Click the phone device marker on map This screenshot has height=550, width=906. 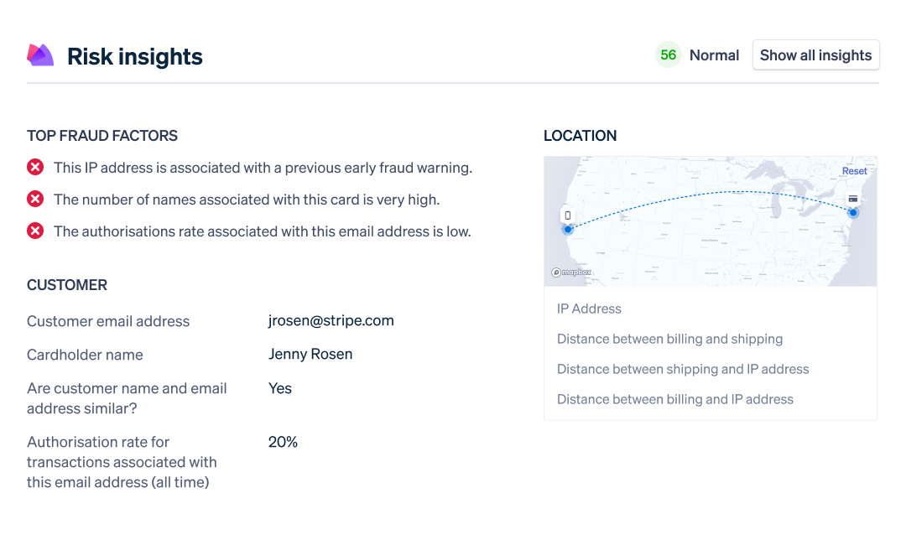tap(567, 216)
